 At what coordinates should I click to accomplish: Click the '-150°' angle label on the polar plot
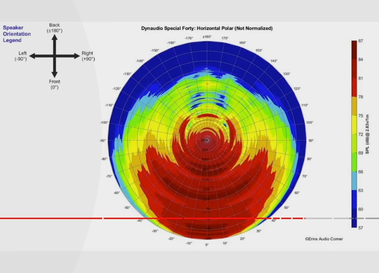155,50
